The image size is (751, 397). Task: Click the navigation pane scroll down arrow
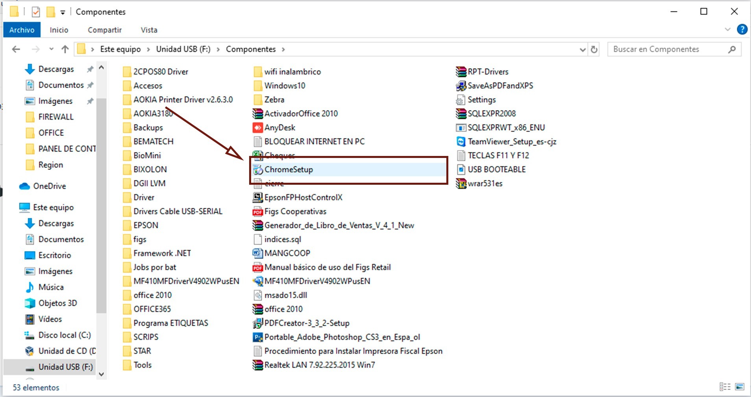(x=101, y=374)
